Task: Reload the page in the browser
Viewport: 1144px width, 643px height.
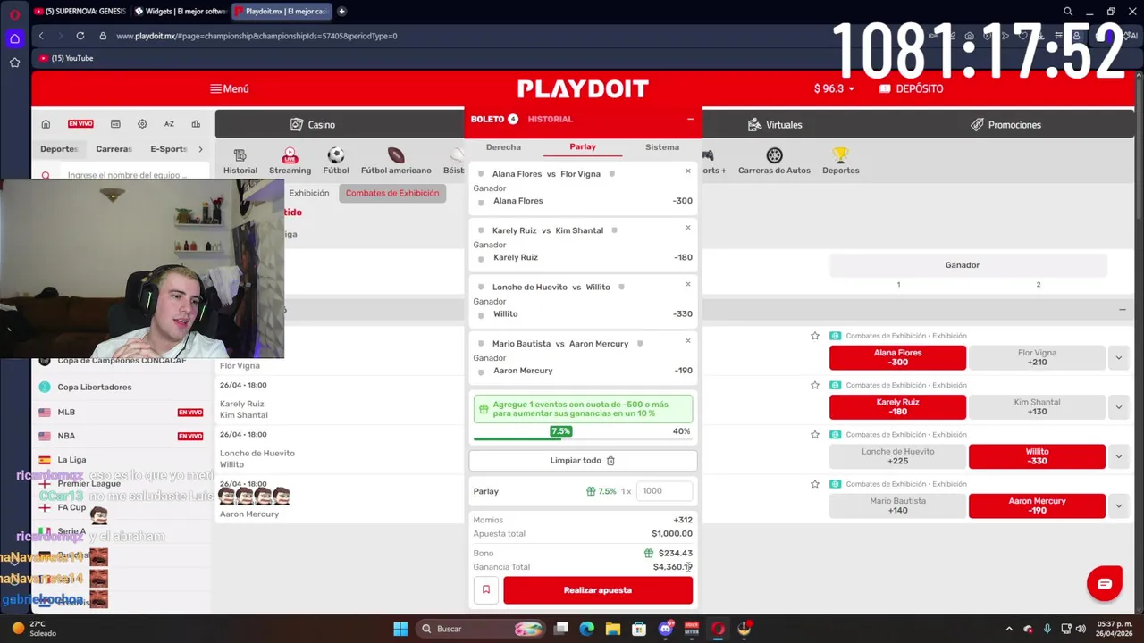Action: [80, 36]
